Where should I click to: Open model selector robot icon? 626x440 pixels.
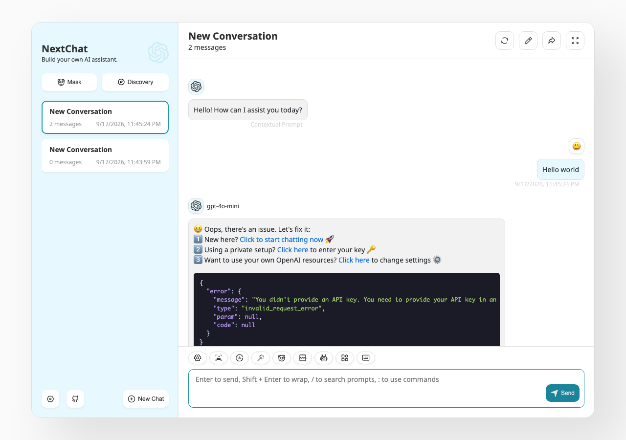click(324, 358)
